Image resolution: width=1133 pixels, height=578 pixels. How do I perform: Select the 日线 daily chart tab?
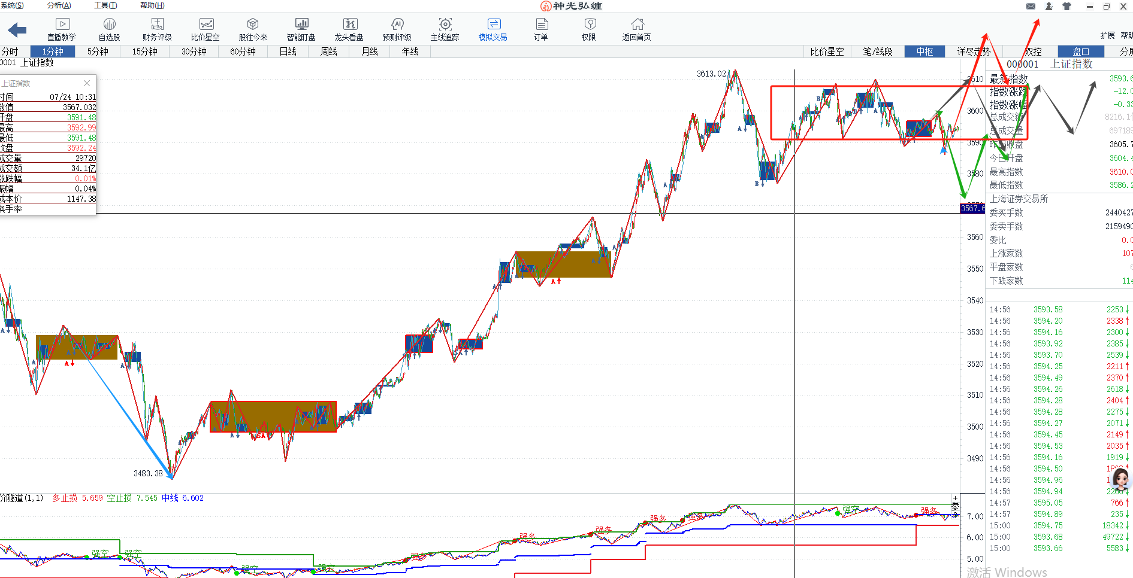288,51
